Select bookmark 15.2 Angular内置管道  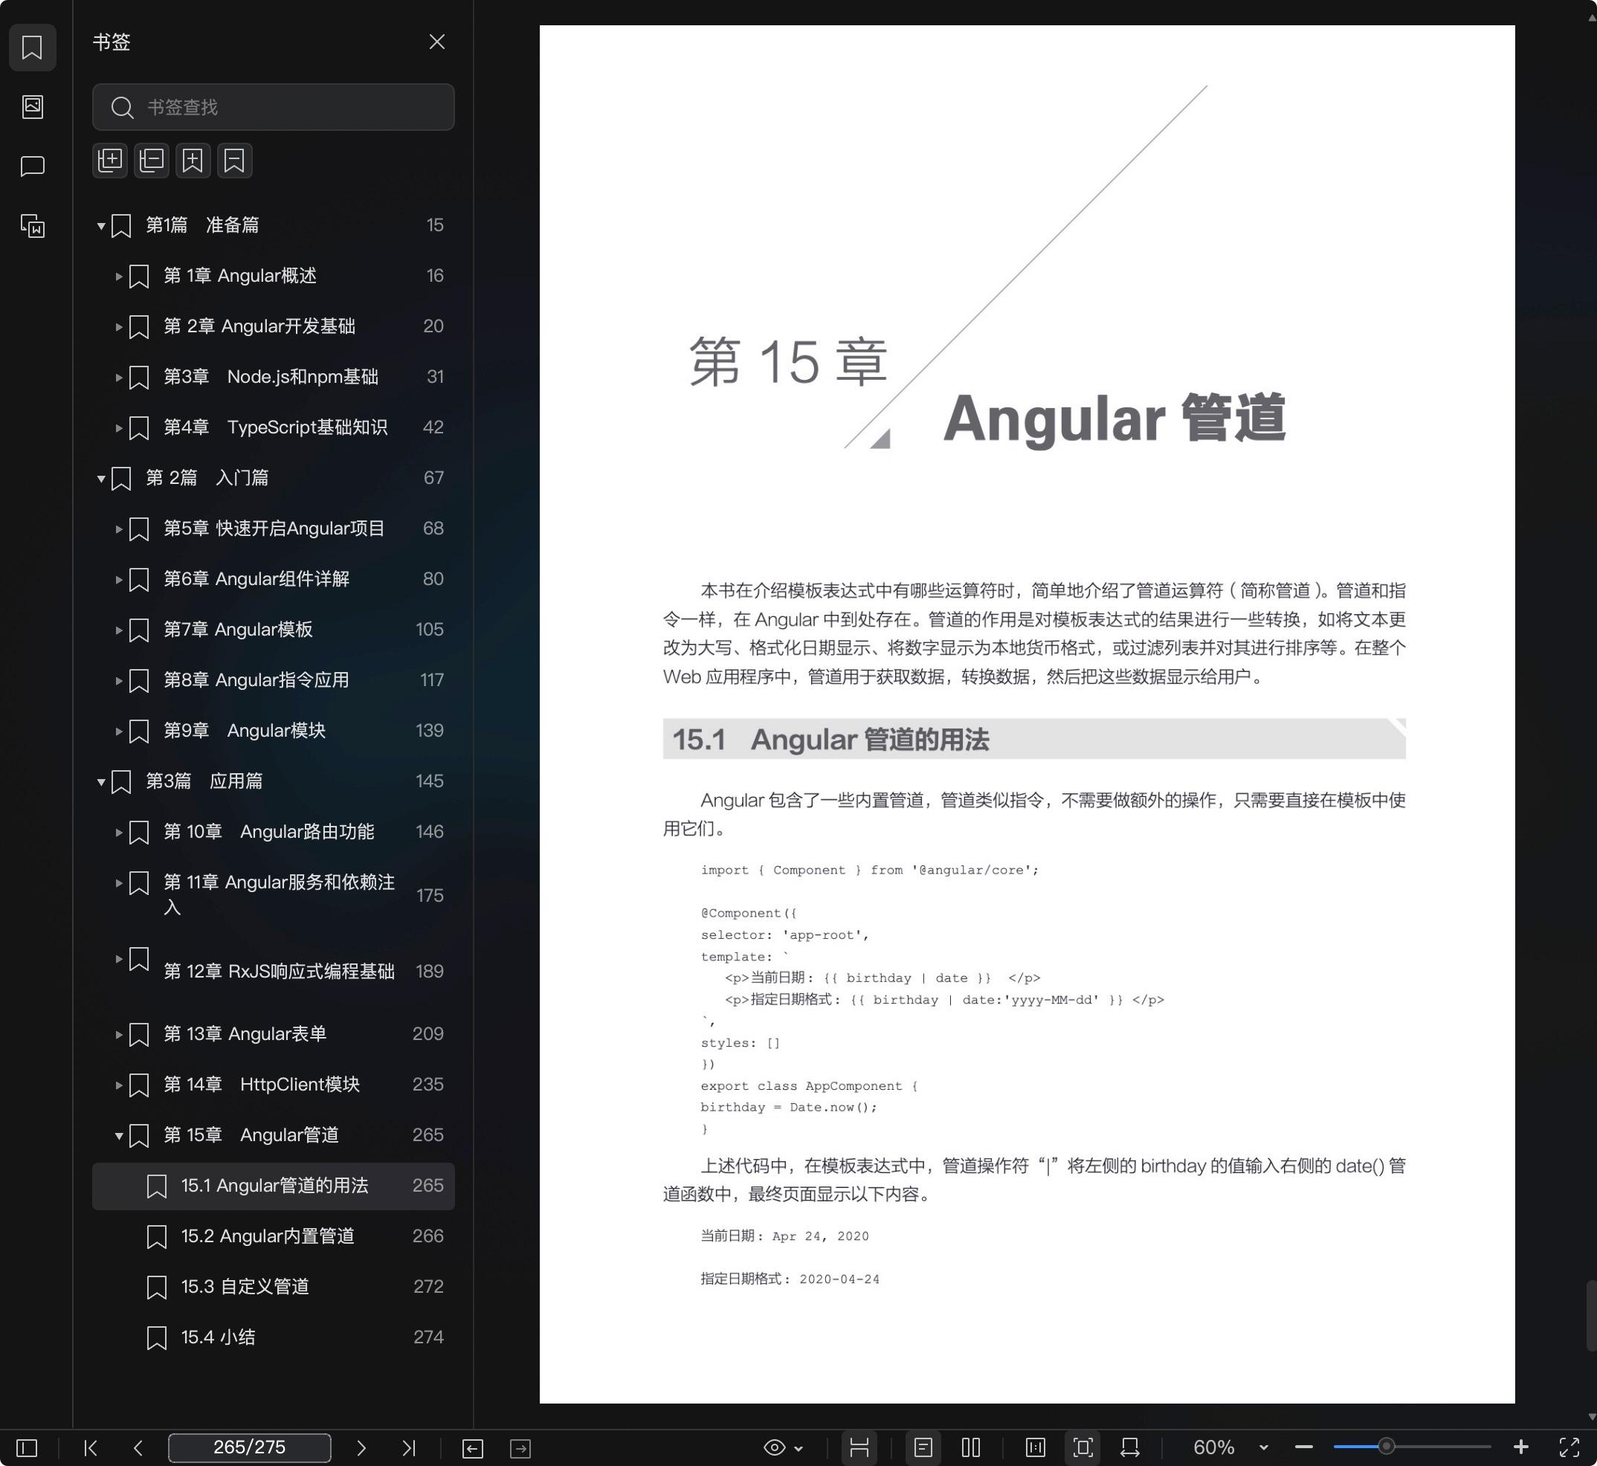[273, 1236]
